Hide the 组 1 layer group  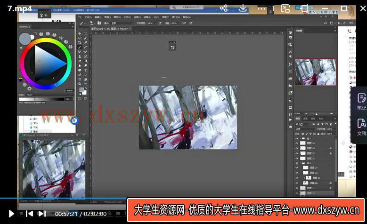(297, 163)
